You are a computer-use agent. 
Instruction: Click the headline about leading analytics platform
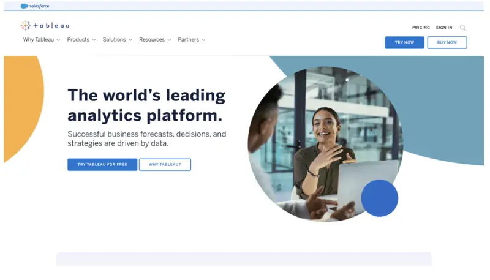coord(146,105)
